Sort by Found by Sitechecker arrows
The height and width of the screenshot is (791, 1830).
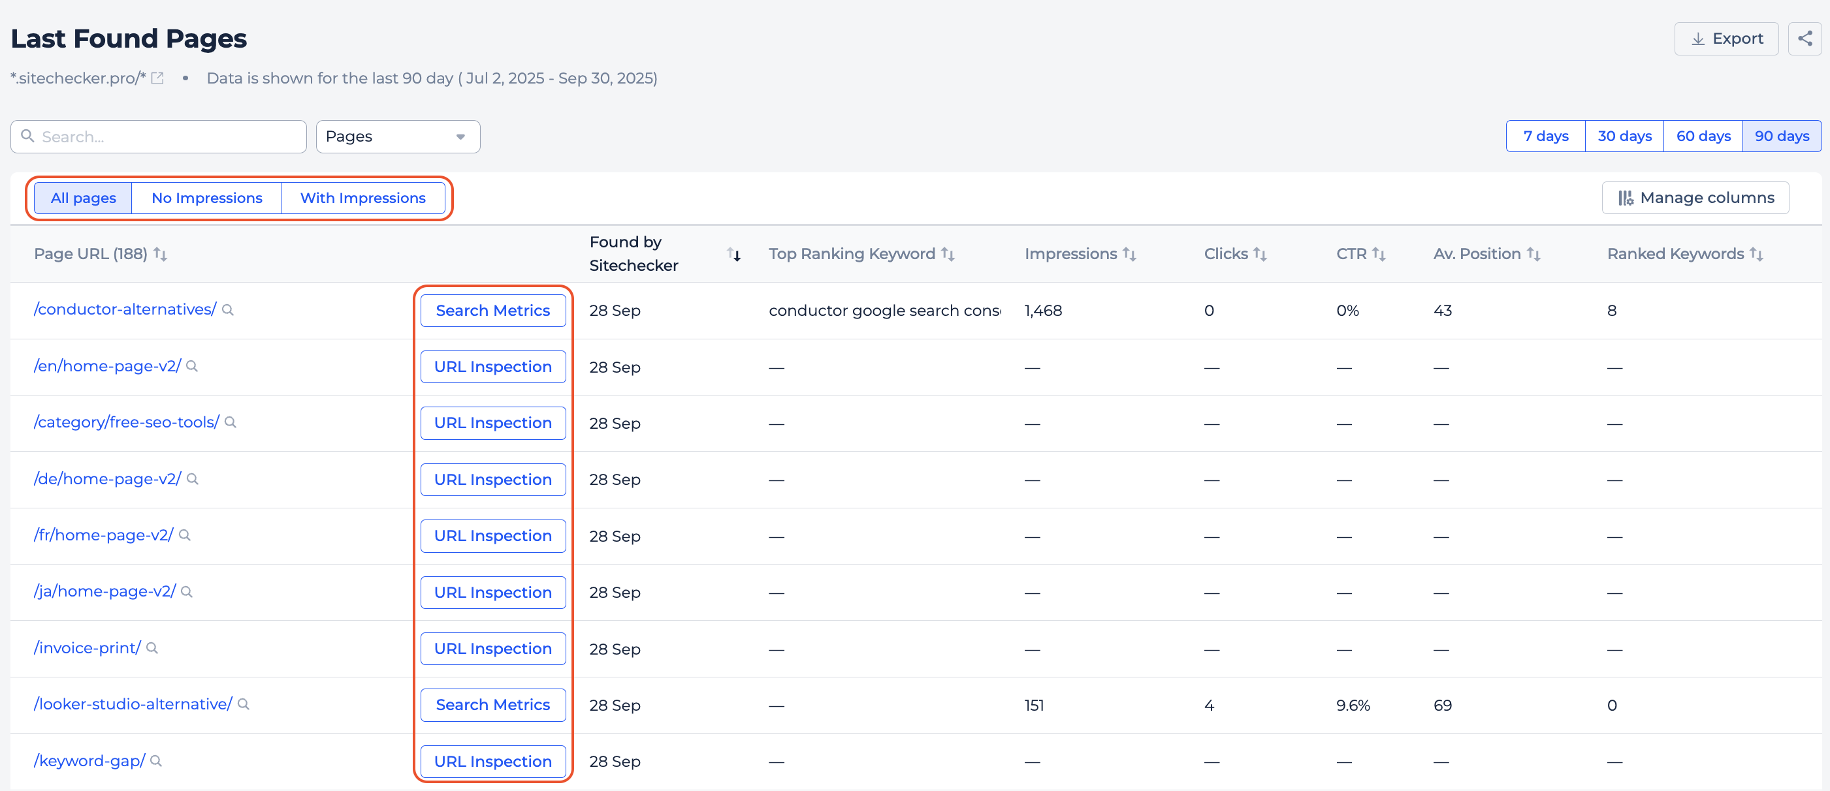tap(734, 254)
